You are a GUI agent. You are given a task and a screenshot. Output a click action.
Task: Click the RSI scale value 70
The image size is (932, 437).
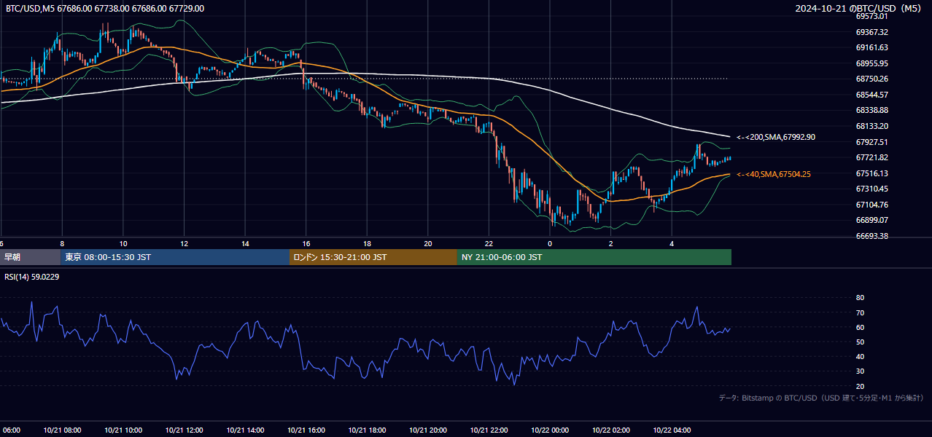point(860,312)
